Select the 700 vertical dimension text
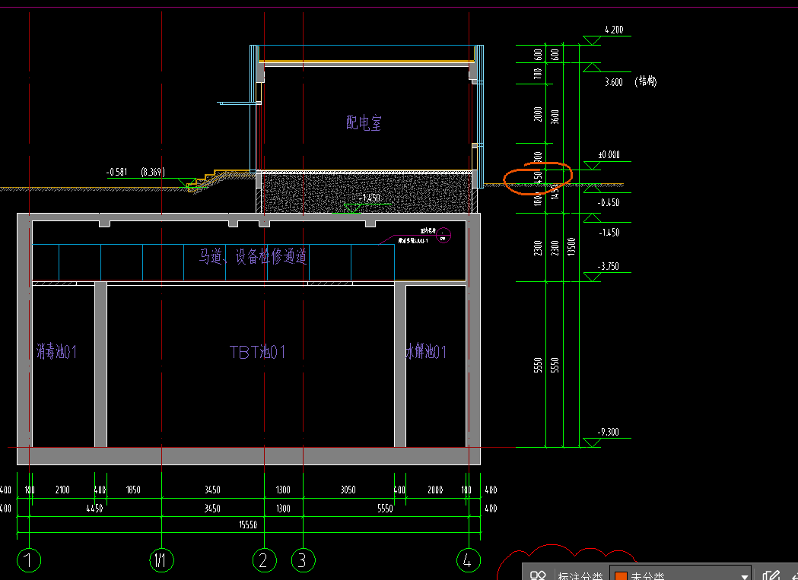This screenshot has height=580, width=798. tap(538, 74)
